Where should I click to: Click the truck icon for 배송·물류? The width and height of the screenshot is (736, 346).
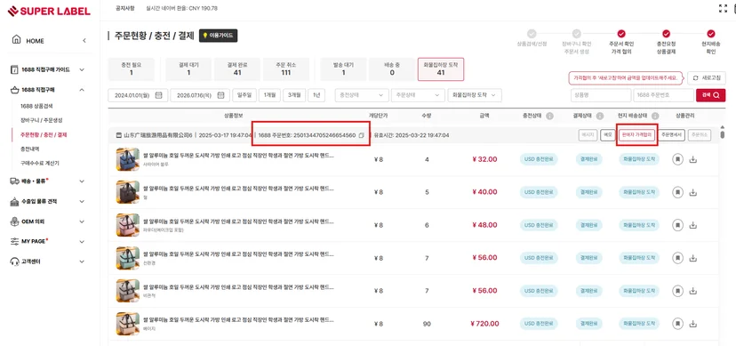(14, 181)
